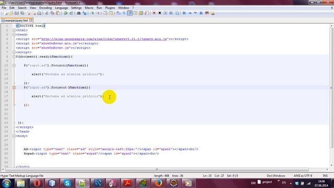Viewport: 334px width, 188px height.
Task: Create a new document with the New toolbar icon
Action: tap(6, 13)
